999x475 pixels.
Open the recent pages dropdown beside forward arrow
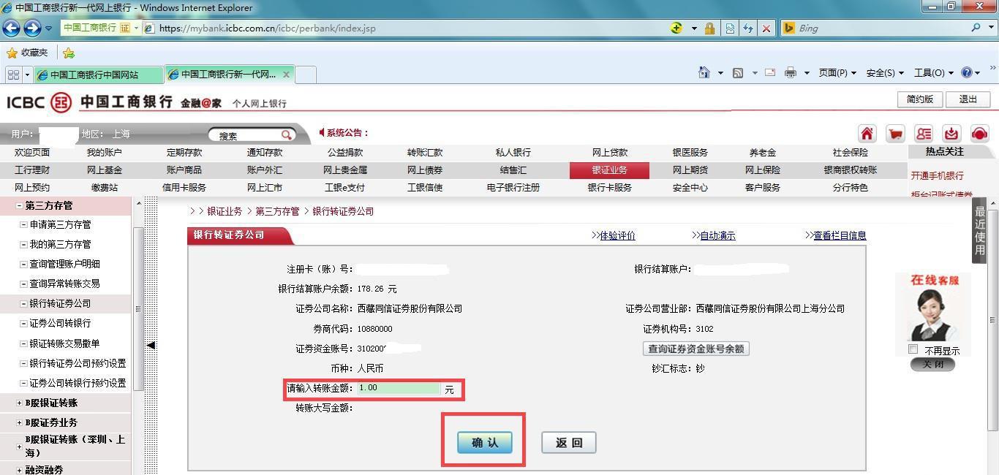(x=49, y=28)
